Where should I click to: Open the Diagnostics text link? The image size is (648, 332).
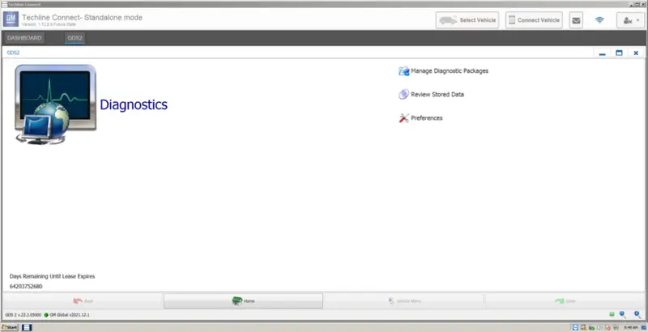134,104
